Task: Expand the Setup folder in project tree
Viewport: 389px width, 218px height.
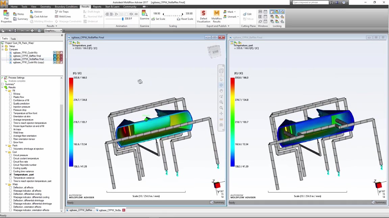Action: pos(2,46)
